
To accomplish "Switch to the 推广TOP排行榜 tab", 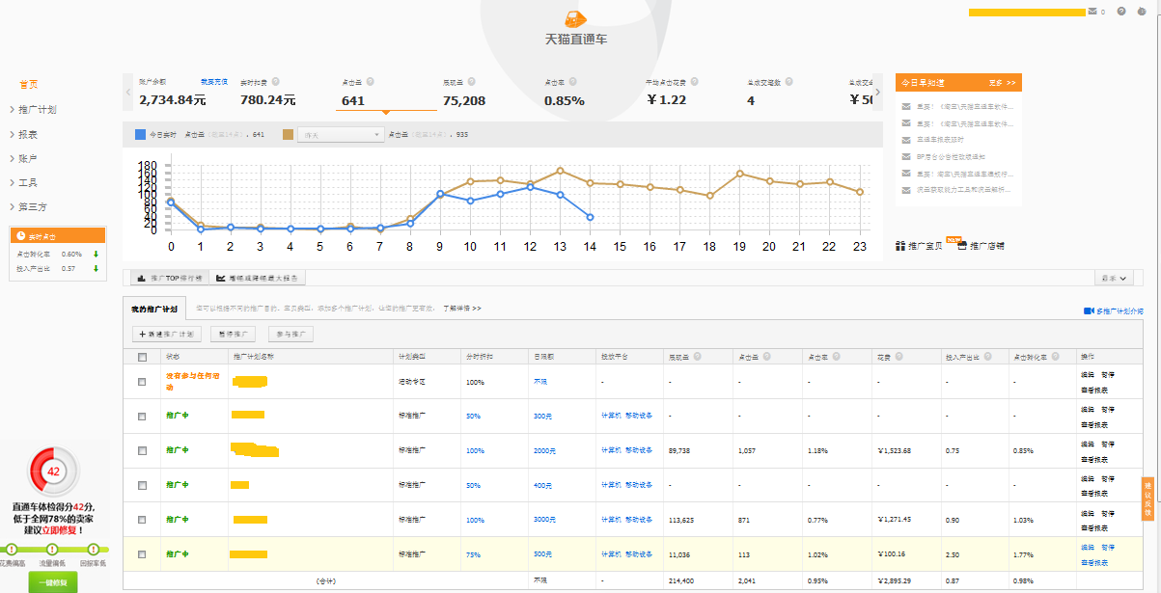I will [x=170, y=278].
